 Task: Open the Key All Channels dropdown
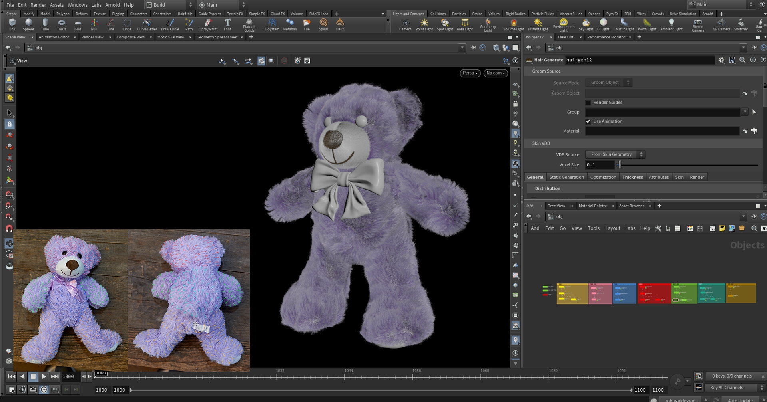click(x=735, y=388)
